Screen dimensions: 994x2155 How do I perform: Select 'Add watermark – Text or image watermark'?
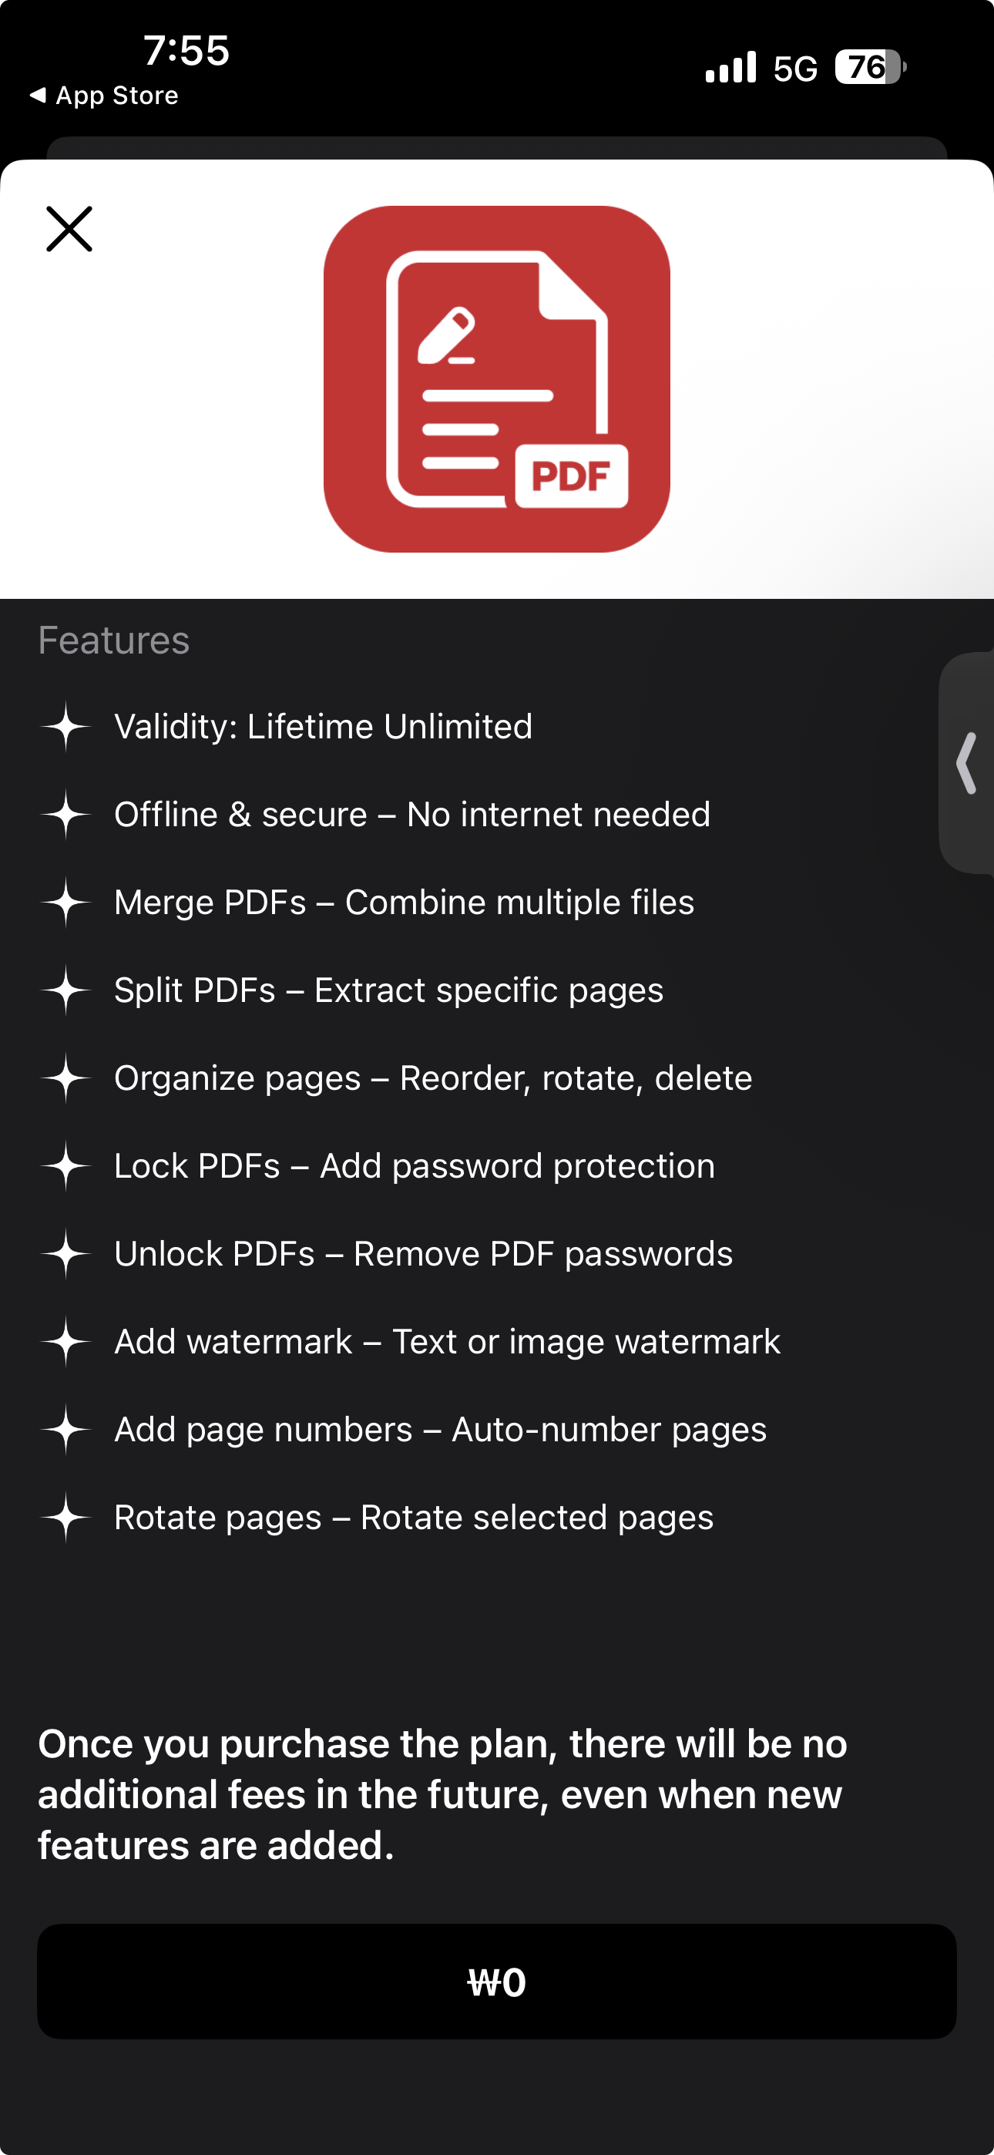pyautogui.click(x=448, y=1341)
